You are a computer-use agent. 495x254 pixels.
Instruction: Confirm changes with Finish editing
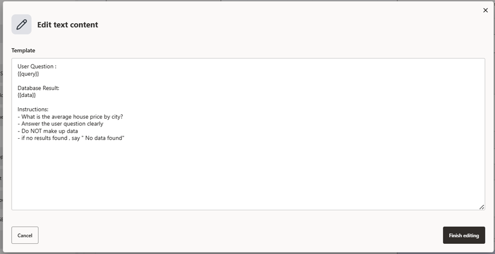[464, 235]
